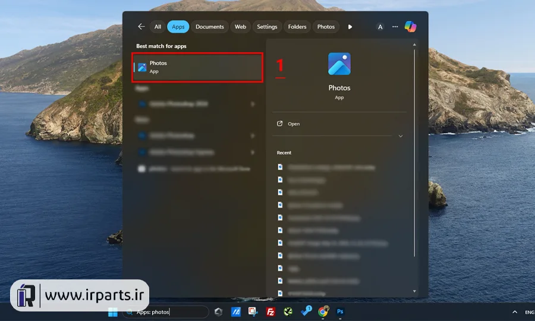This screenshot has width=535, height=321.
Task: Switch to the Web filter tab
Action: pyautogui.click(x=240, y=27)
